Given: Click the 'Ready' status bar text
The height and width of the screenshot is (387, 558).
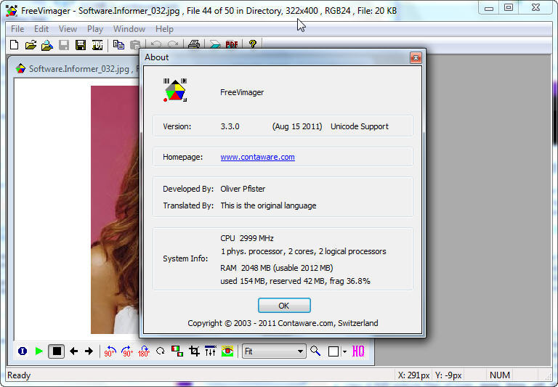Looking at the screenshot, I should click(x=19, y=375).
